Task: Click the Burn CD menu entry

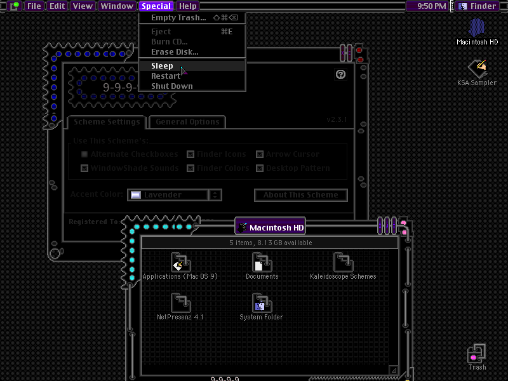Action: point(192,42)
